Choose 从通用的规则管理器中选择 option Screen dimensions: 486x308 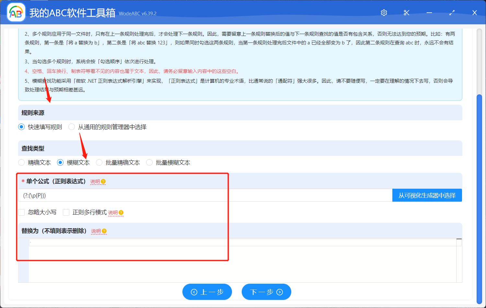pyautogui.click(x=72, y=127)
